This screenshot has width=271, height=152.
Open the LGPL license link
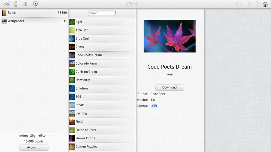[x=154, y=106]
